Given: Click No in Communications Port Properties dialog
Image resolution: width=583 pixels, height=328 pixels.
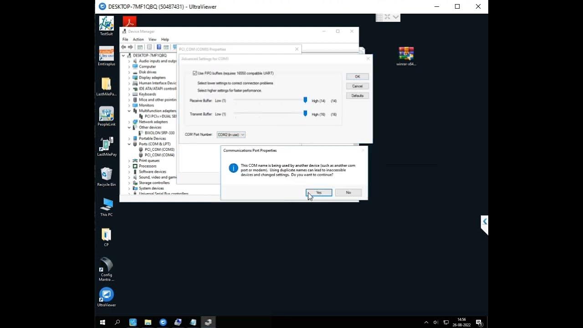Looking at the screenshot, I should click(x=348, y=193).
